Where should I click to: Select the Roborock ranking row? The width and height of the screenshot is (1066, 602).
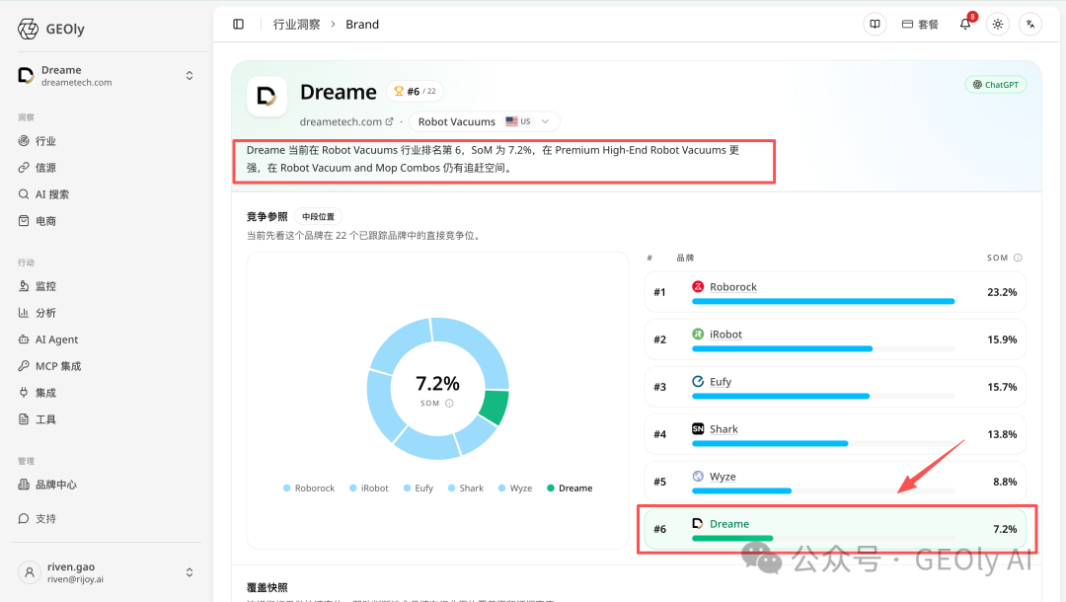coord(835,292)
